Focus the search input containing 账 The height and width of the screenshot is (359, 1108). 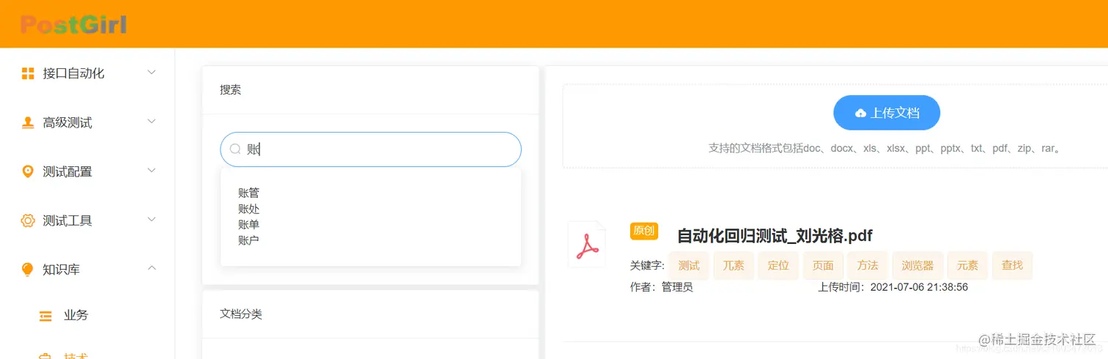pos(371,149)
